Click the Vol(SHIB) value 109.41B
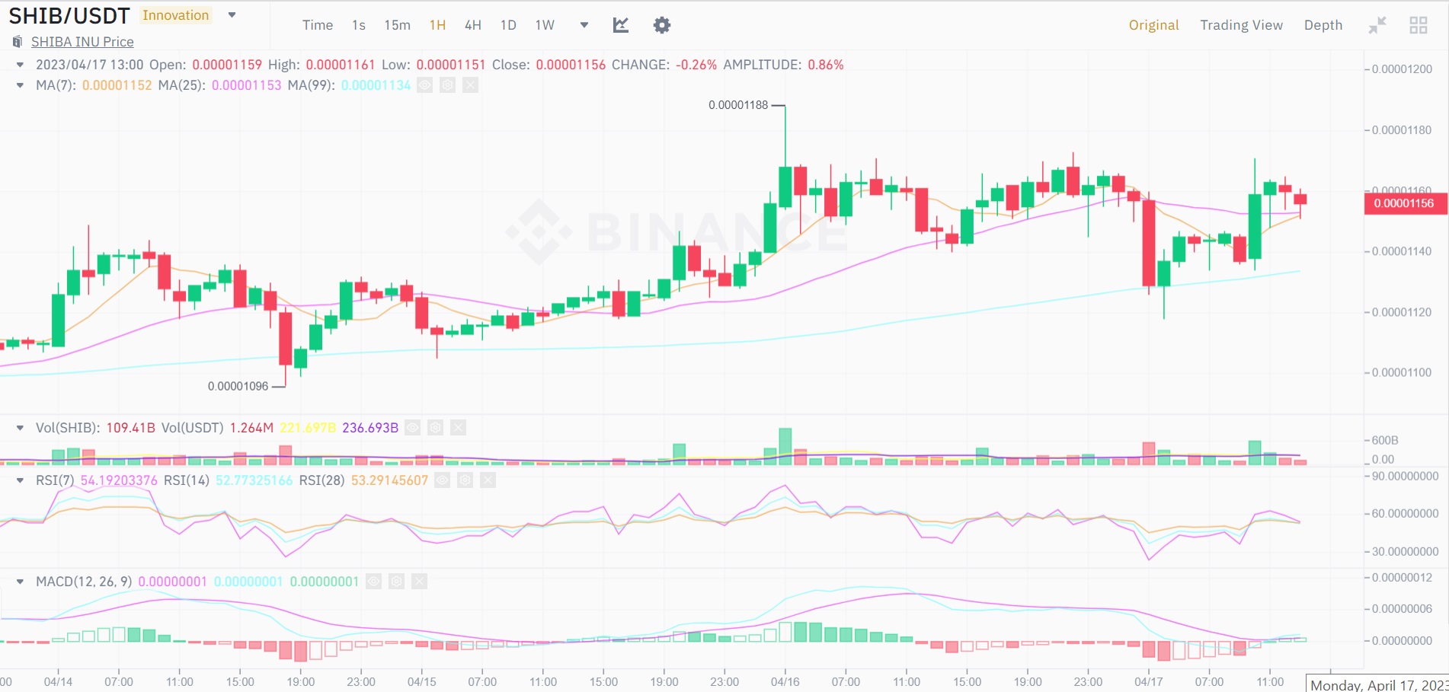Image resolution: width=1449 pixels, height=692 pixels. click(130, 428)
